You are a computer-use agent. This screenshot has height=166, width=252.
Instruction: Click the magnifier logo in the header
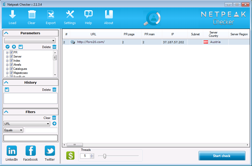coord(152,18)
